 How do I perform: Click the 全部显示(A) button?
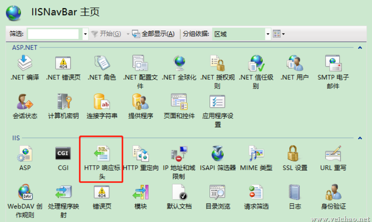click(153, 34)
